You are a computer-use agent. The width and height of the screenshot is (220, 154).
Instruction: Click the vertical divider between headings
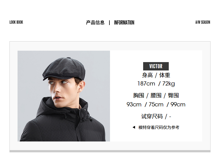(x=109, y=23)
